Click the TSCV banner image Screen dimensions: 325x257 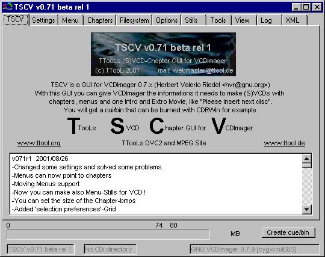tap(163, 55)
